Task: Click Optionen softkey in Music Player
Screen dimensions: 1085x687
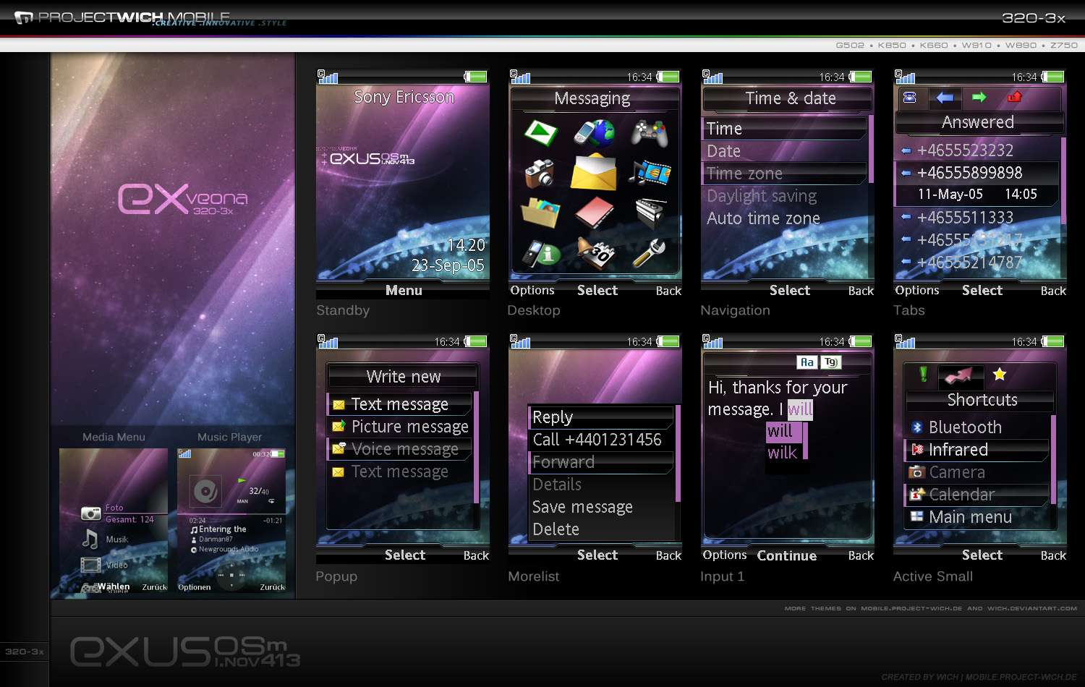Action: click(x=195, y=587)
